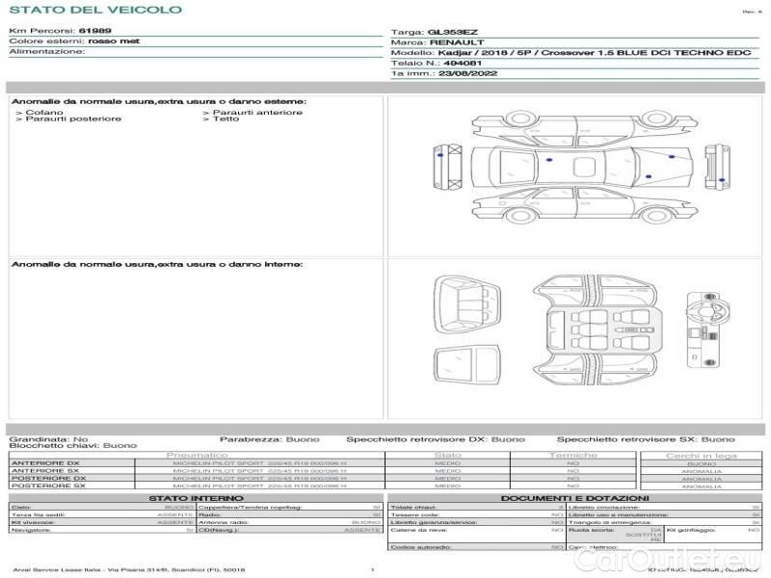
Task: Click the Paraurti posteriore damage entry
Action: 68,119
